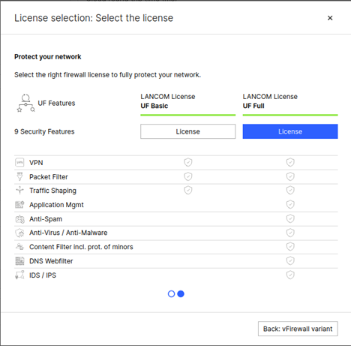The image size is (351, 346).
Task: Click Traffic Shaping shield under UF Full
Action: click(290, 191)
